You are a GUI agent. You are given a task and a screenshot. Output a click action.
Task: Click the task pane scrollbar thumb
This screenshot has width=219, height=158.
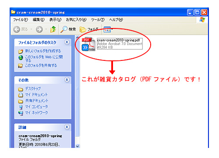tap(78, 88)
